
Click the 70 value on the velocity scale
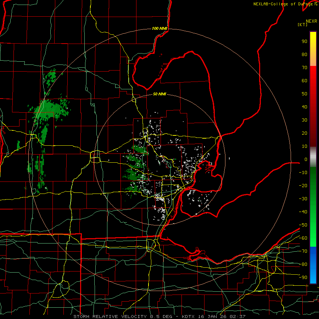pos(304,68)
